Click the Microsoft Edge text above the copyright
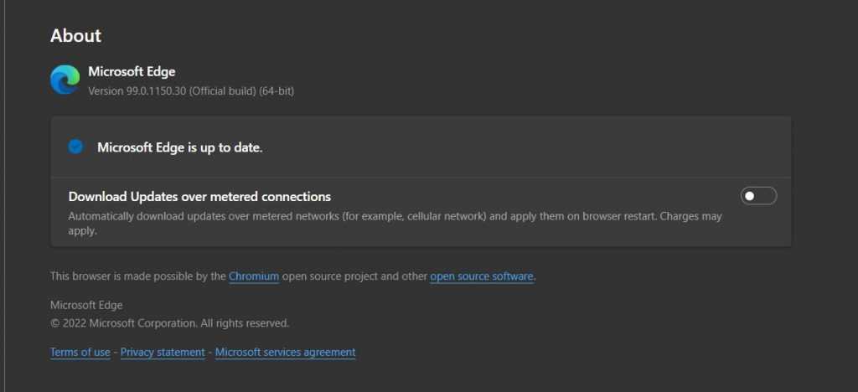This screenshot has width=858, height=392. [x=86, y=306]
